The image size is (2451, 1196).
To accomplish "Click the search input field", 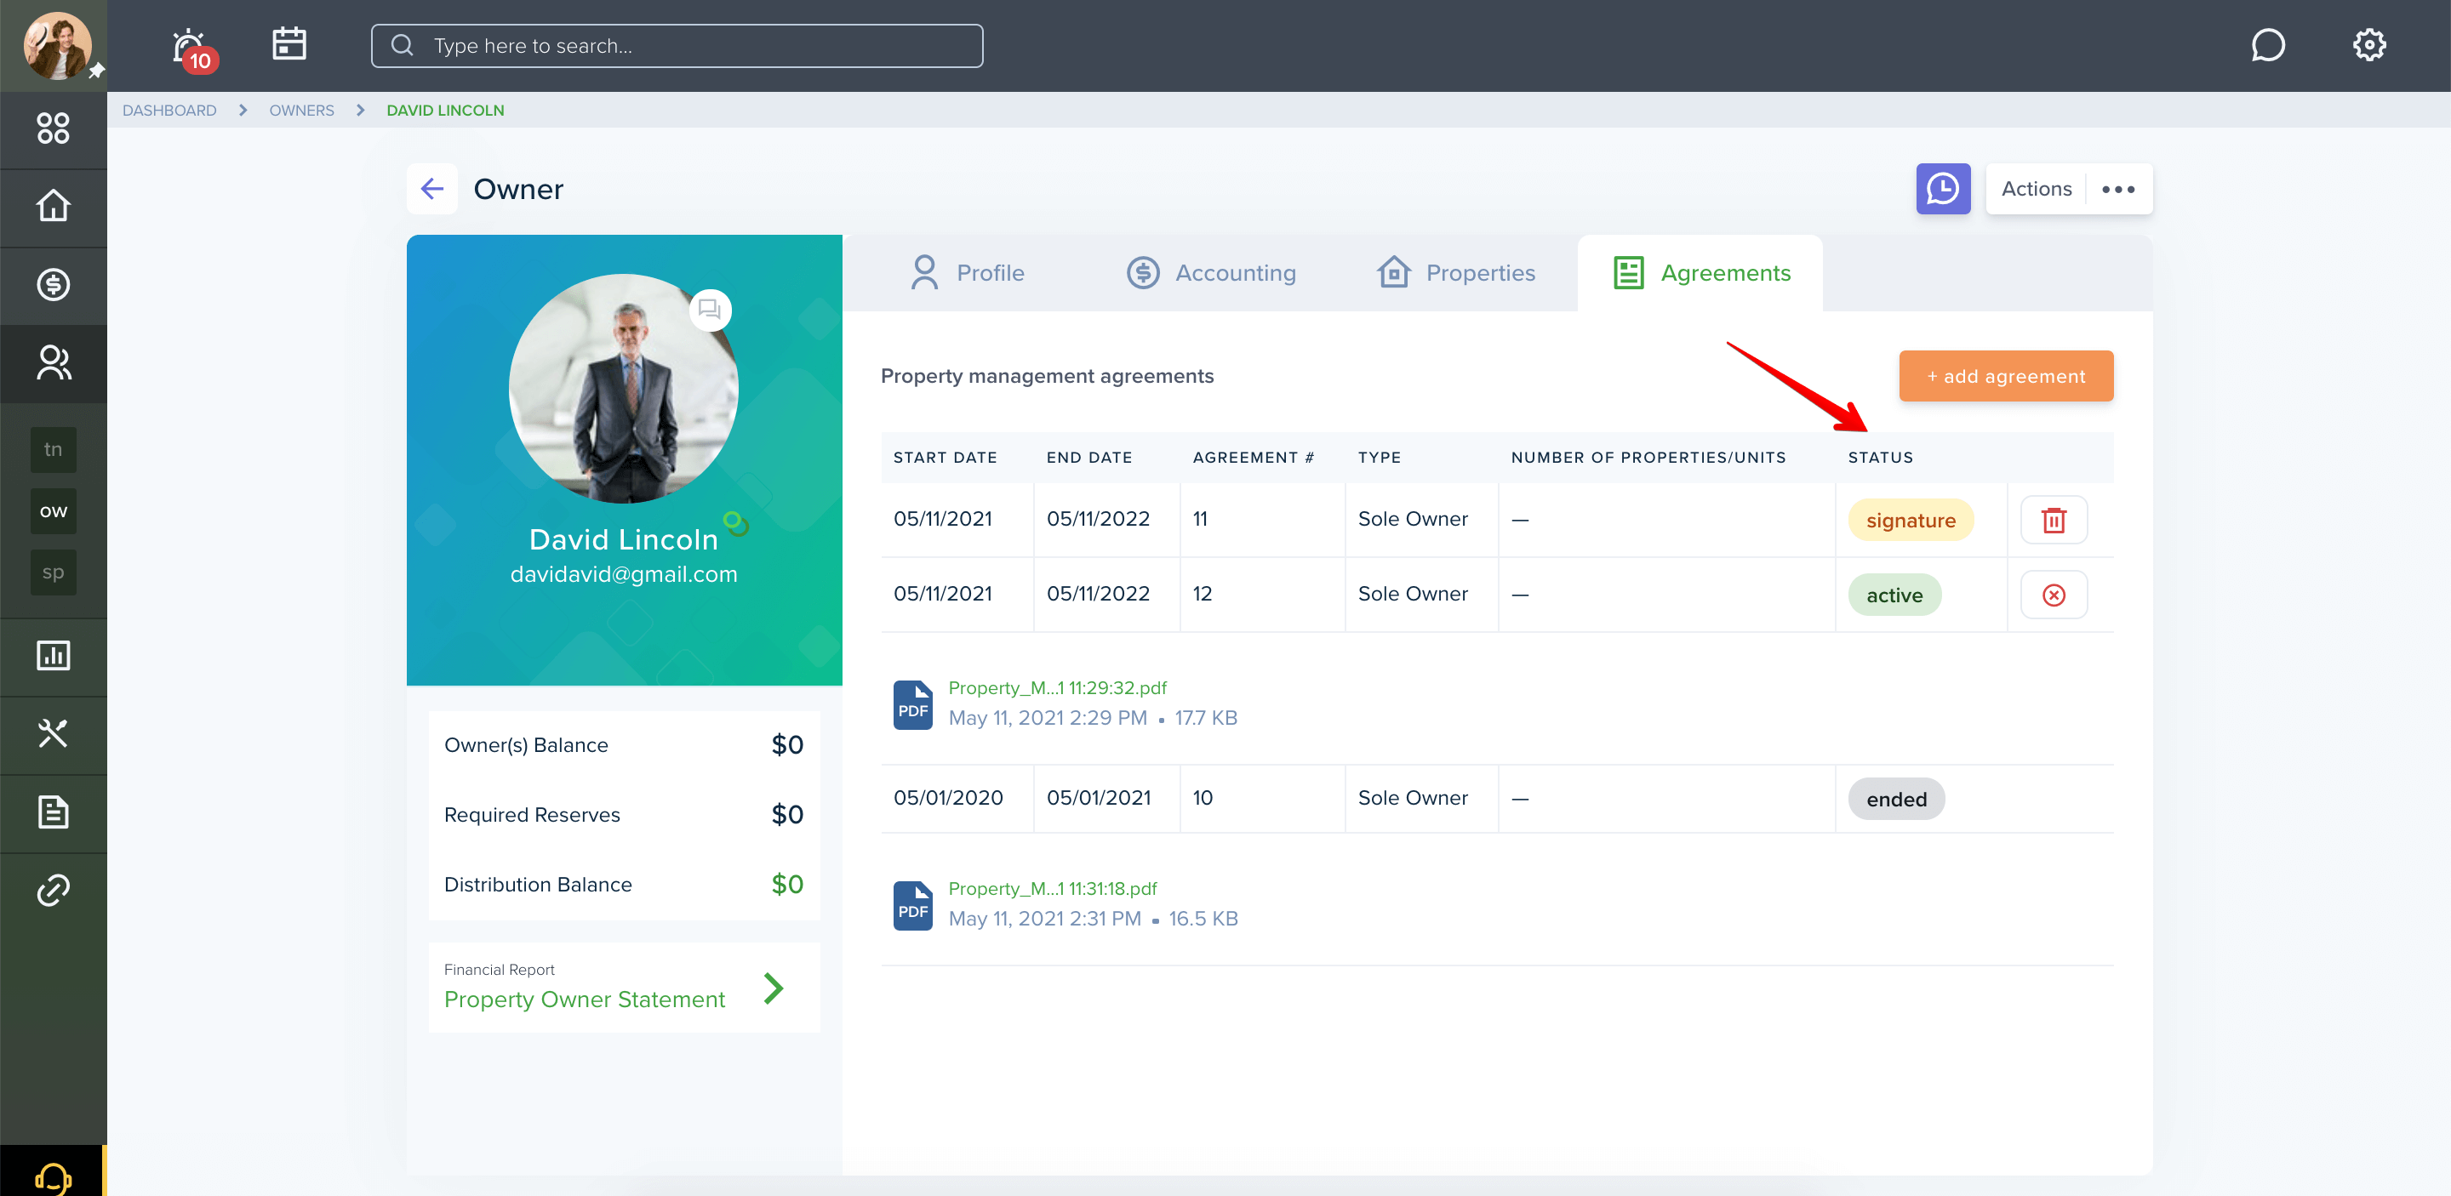I will click(x=677, y=46).
